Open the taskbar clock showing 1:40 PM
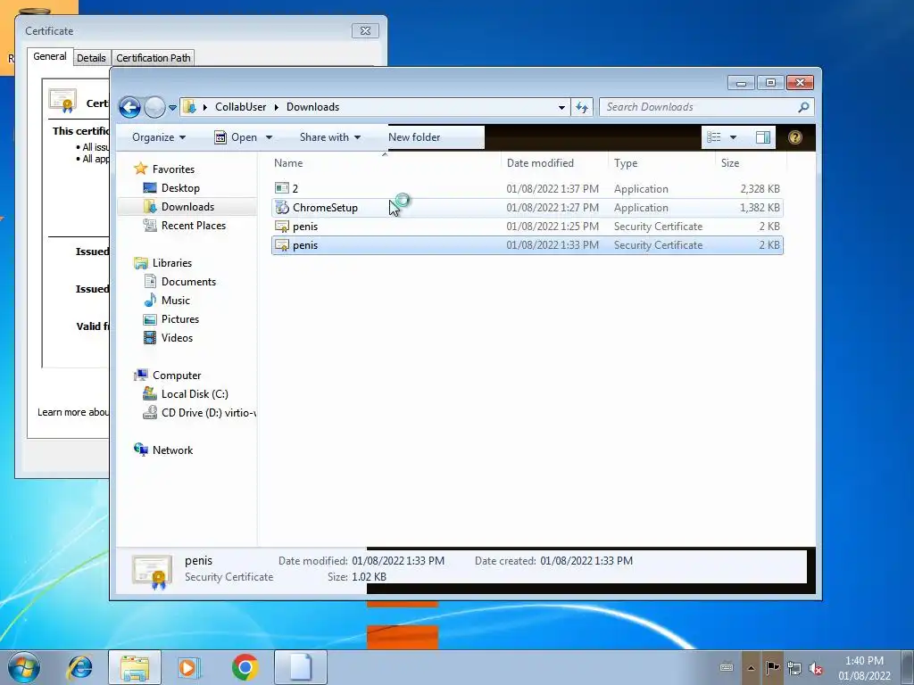The image size is (914, 685). [864, 668]
